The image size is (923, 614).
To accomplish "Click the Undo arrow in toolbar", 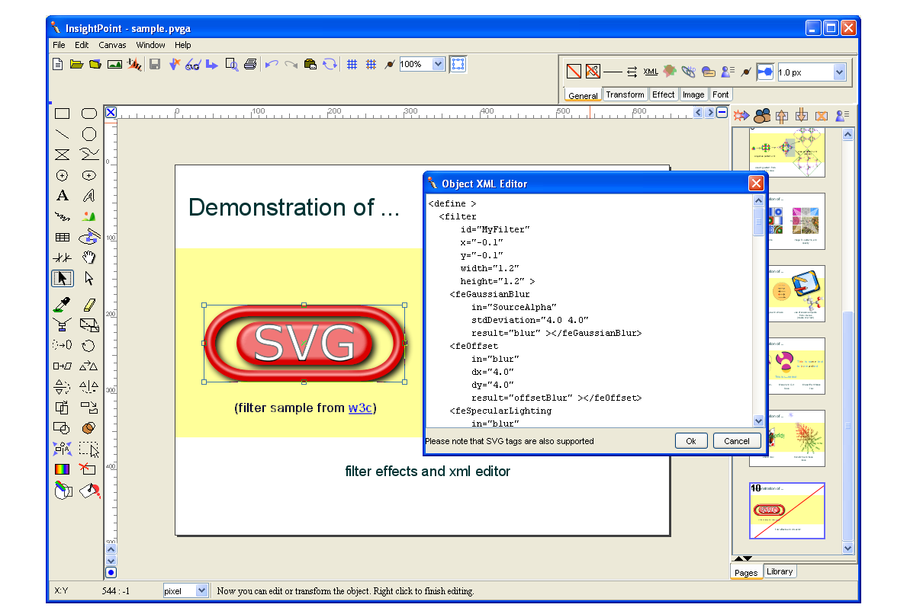I will [271, 65].
